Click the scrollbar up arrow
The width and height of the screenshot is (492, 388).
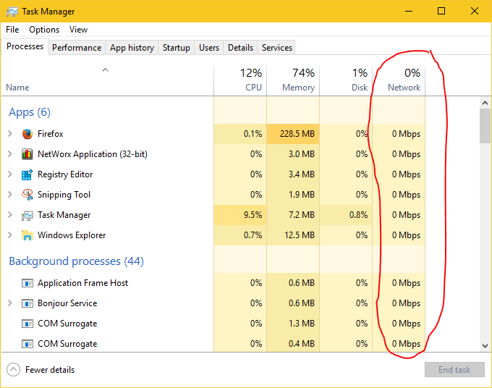pyautogui.click(x=485, y=103)
